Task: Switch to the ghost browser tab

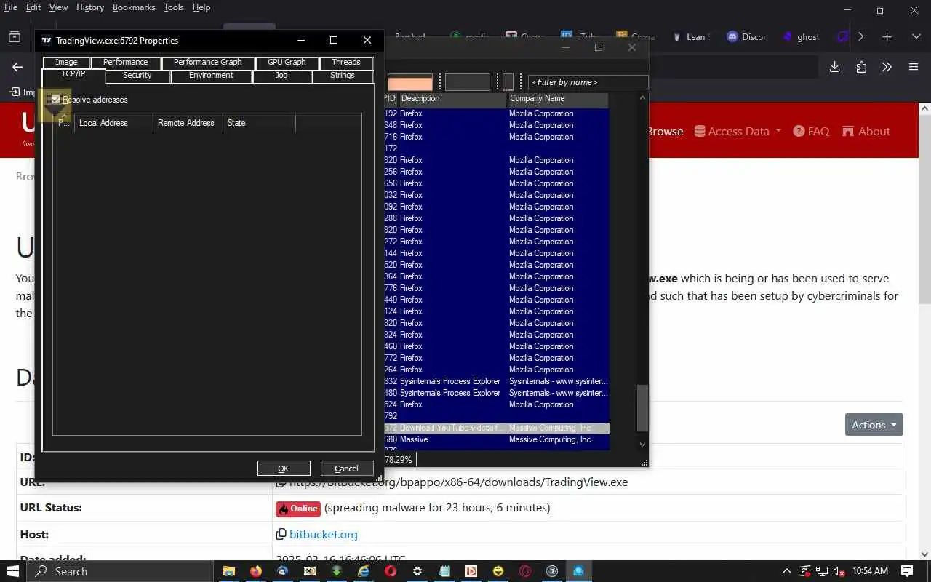Action: [x=802, y=36]
